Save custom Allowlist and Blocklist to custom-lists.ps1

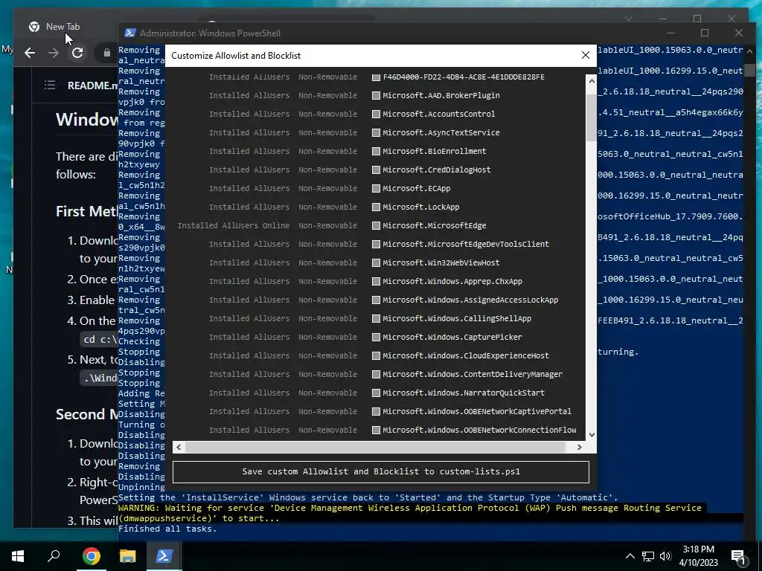pyautogui.click(x=381, y=472)
